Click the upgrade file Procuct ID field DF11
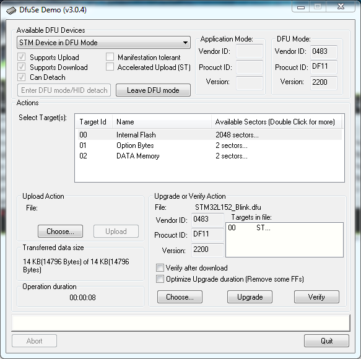 tap(207, 235)
